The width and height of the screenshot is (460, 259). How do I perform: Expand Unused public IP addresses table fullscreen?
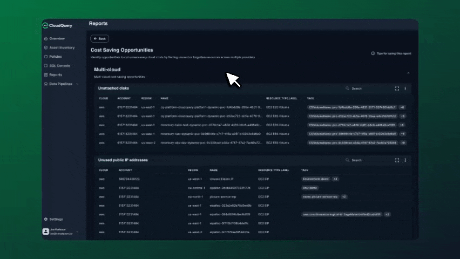click(x=397, y=160)
